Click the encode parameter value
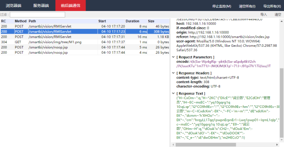 pos(224,64)
